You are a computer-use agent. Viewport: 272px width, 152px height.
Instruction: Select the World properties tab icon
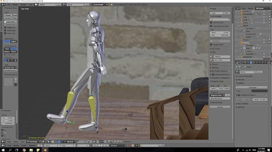tap(251, 62)
